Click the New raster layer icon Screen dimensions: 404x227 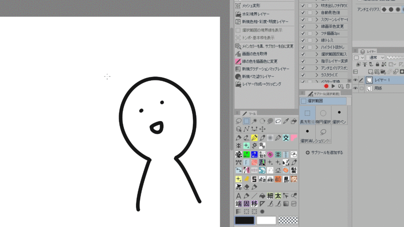click(x=370, y=71)
